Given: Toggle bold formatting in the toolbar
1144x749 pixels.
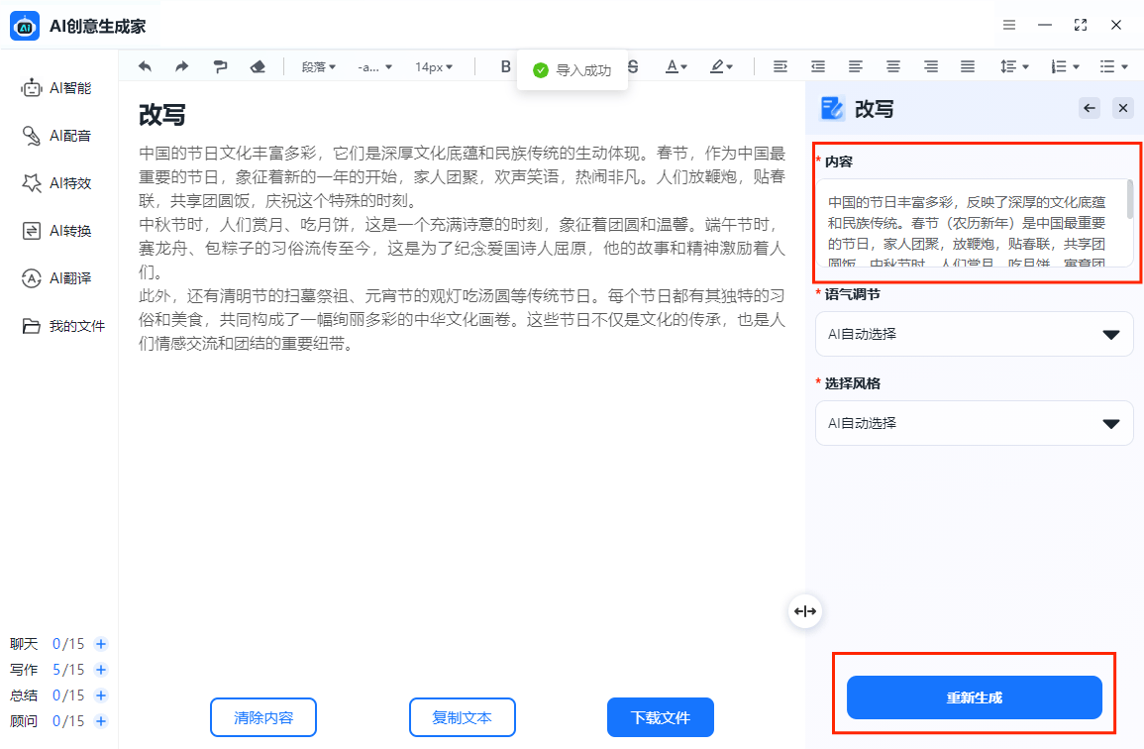Looking at the screenshot, I should (x=504, y=65).
